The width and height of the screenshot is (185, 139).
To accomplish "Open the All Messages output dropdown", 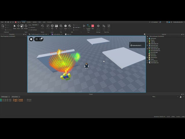I will coord(5,97).
